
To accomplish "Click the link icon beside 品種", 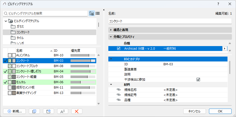I will pyautogui.click(x=119, y=100).
